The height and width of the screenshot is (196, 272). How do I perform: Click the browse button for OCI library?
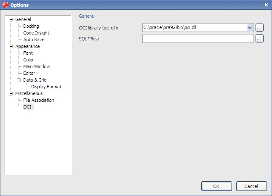(x=259, y=28)
